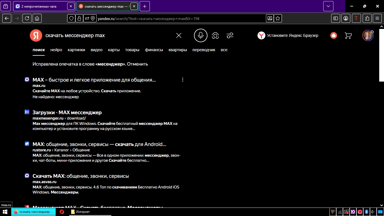Click "Отменить" to undo typo correction
This screenshot has width=384, height=216.
(x=138, y=64)
